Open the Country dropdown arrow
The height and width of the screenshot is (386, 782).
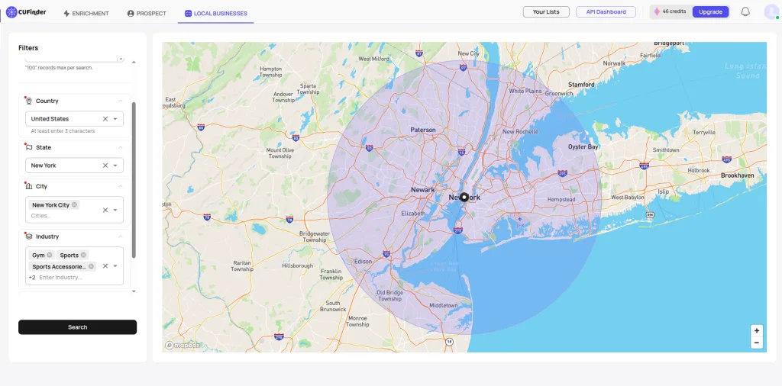[115, 119]
